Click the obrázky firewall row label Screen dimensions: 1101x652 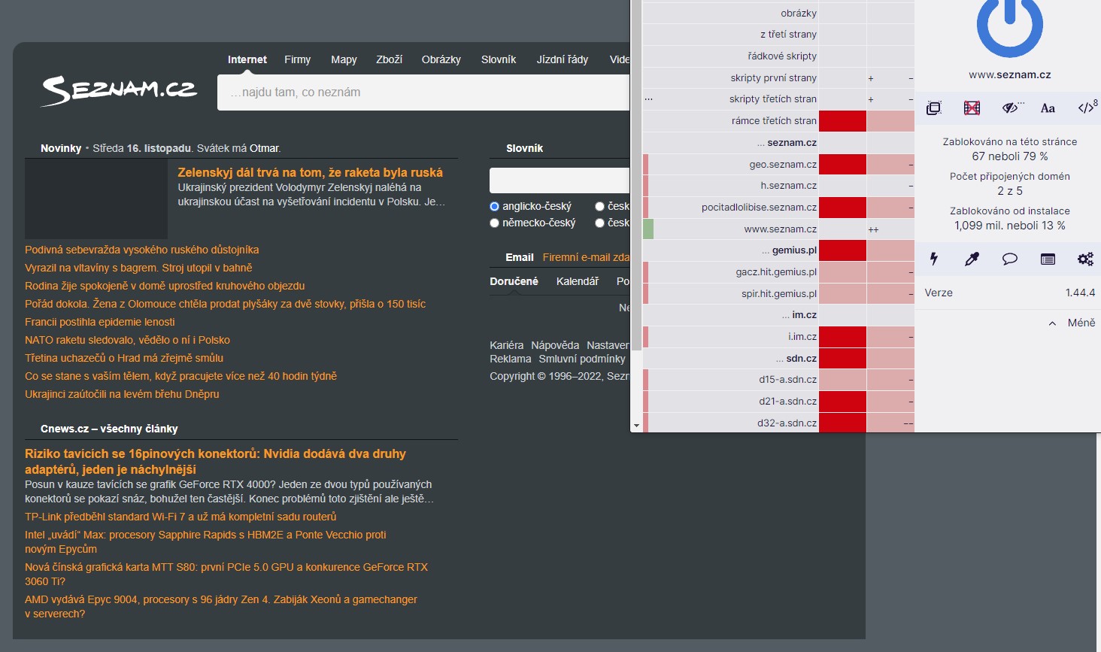point(799,14)
